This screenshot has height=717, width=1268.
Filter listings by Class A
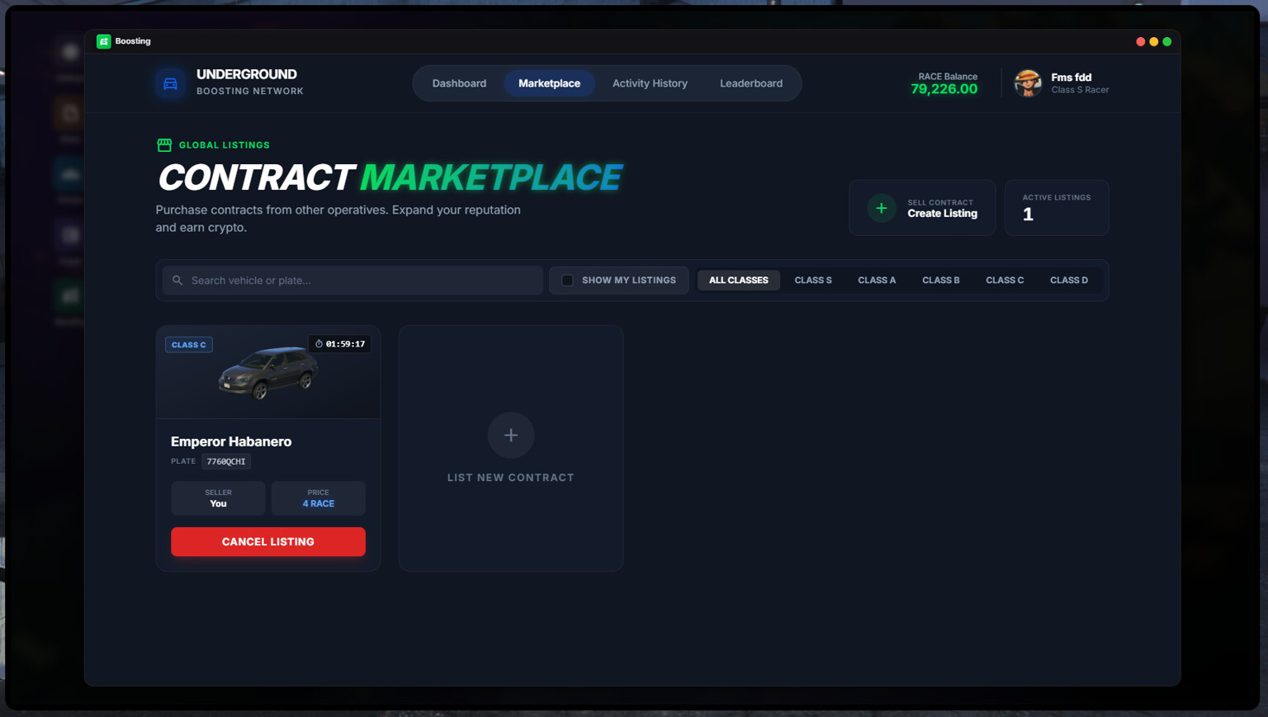(x=877, y=281)
